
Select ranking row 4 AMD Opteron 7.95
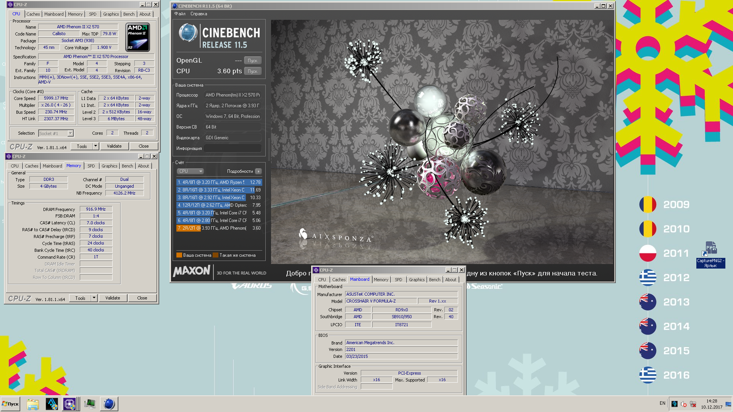219,205
